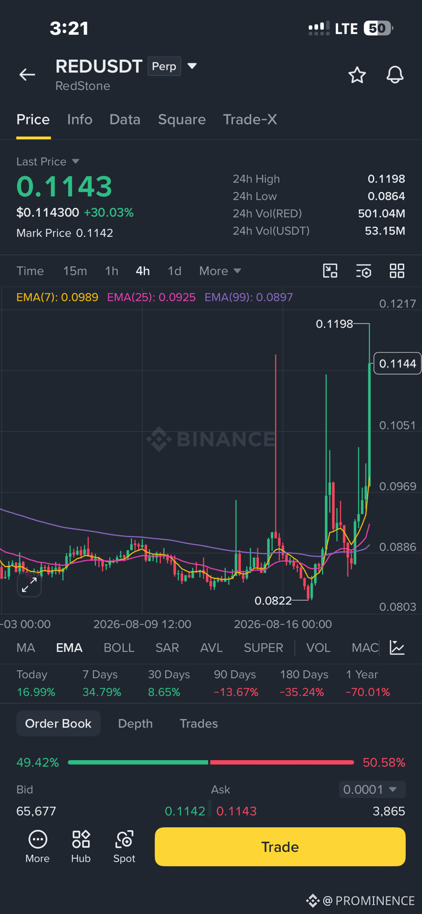
Task: Tap the 180 Days -35.24% performance
Action: coord(304,683)
